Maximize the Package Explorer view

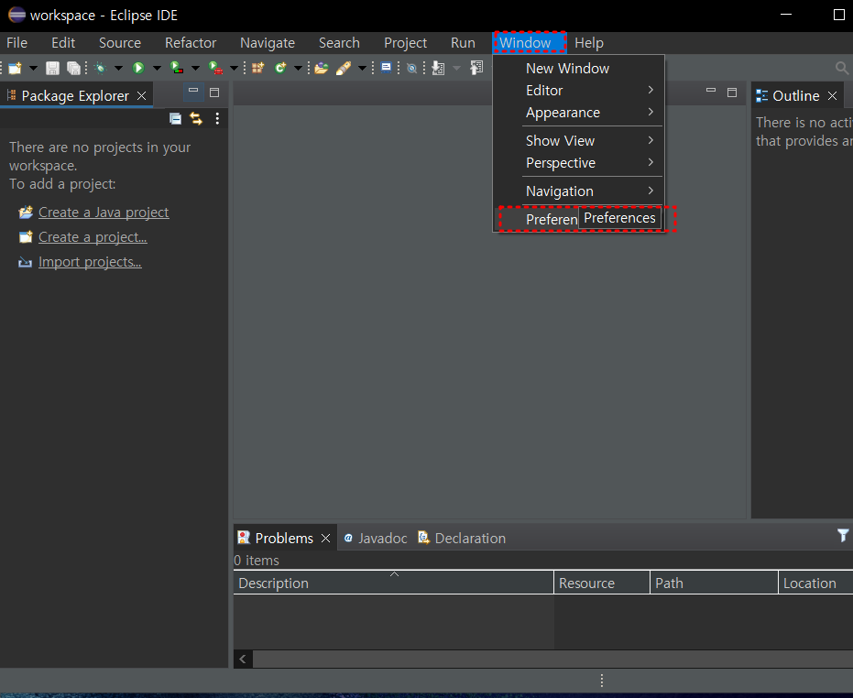click(x=214, y=93)
